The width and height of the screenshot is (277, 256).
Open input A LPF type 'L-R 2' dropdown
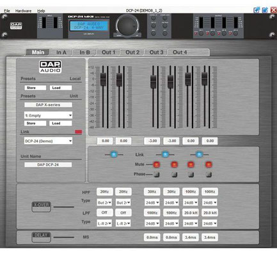(104, 223)
